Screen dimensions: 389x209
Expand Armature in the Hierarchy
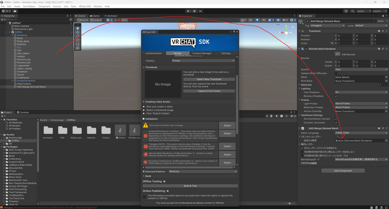point(12,35)
